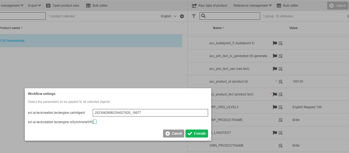This screenshot has width=349, height=153.
Task: Click the cartridgeId text field
Action: [150, 113]
